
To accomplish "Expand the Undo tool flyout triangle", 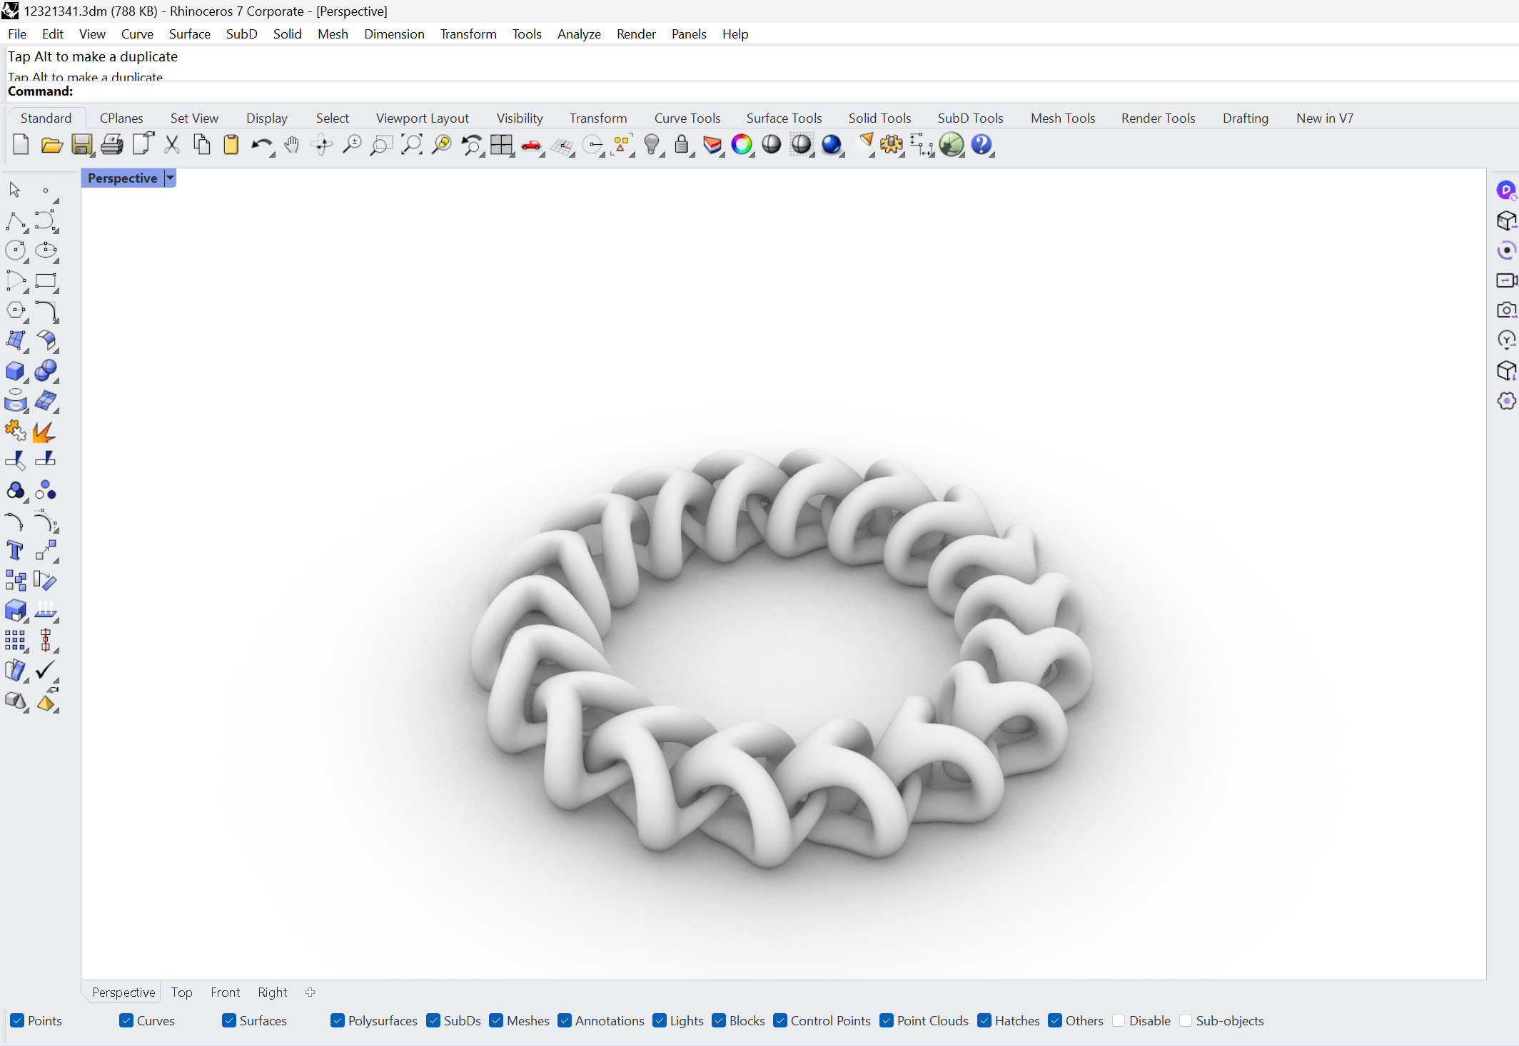I will [273, 155].
